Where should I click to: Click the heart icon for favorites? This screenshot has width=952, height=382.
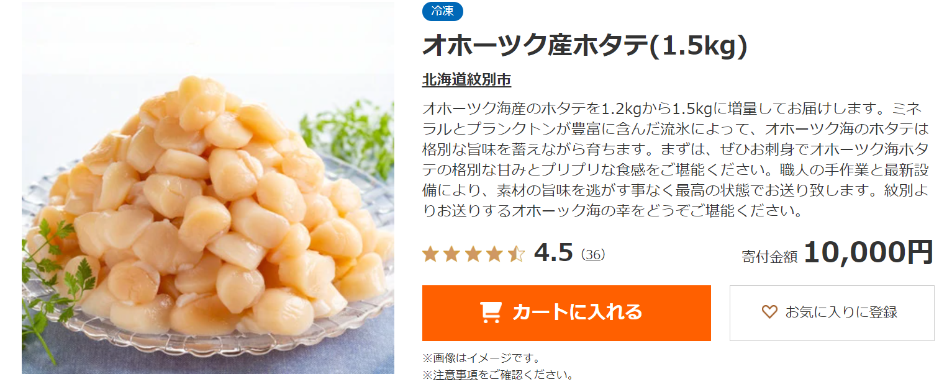coord(769,312)
